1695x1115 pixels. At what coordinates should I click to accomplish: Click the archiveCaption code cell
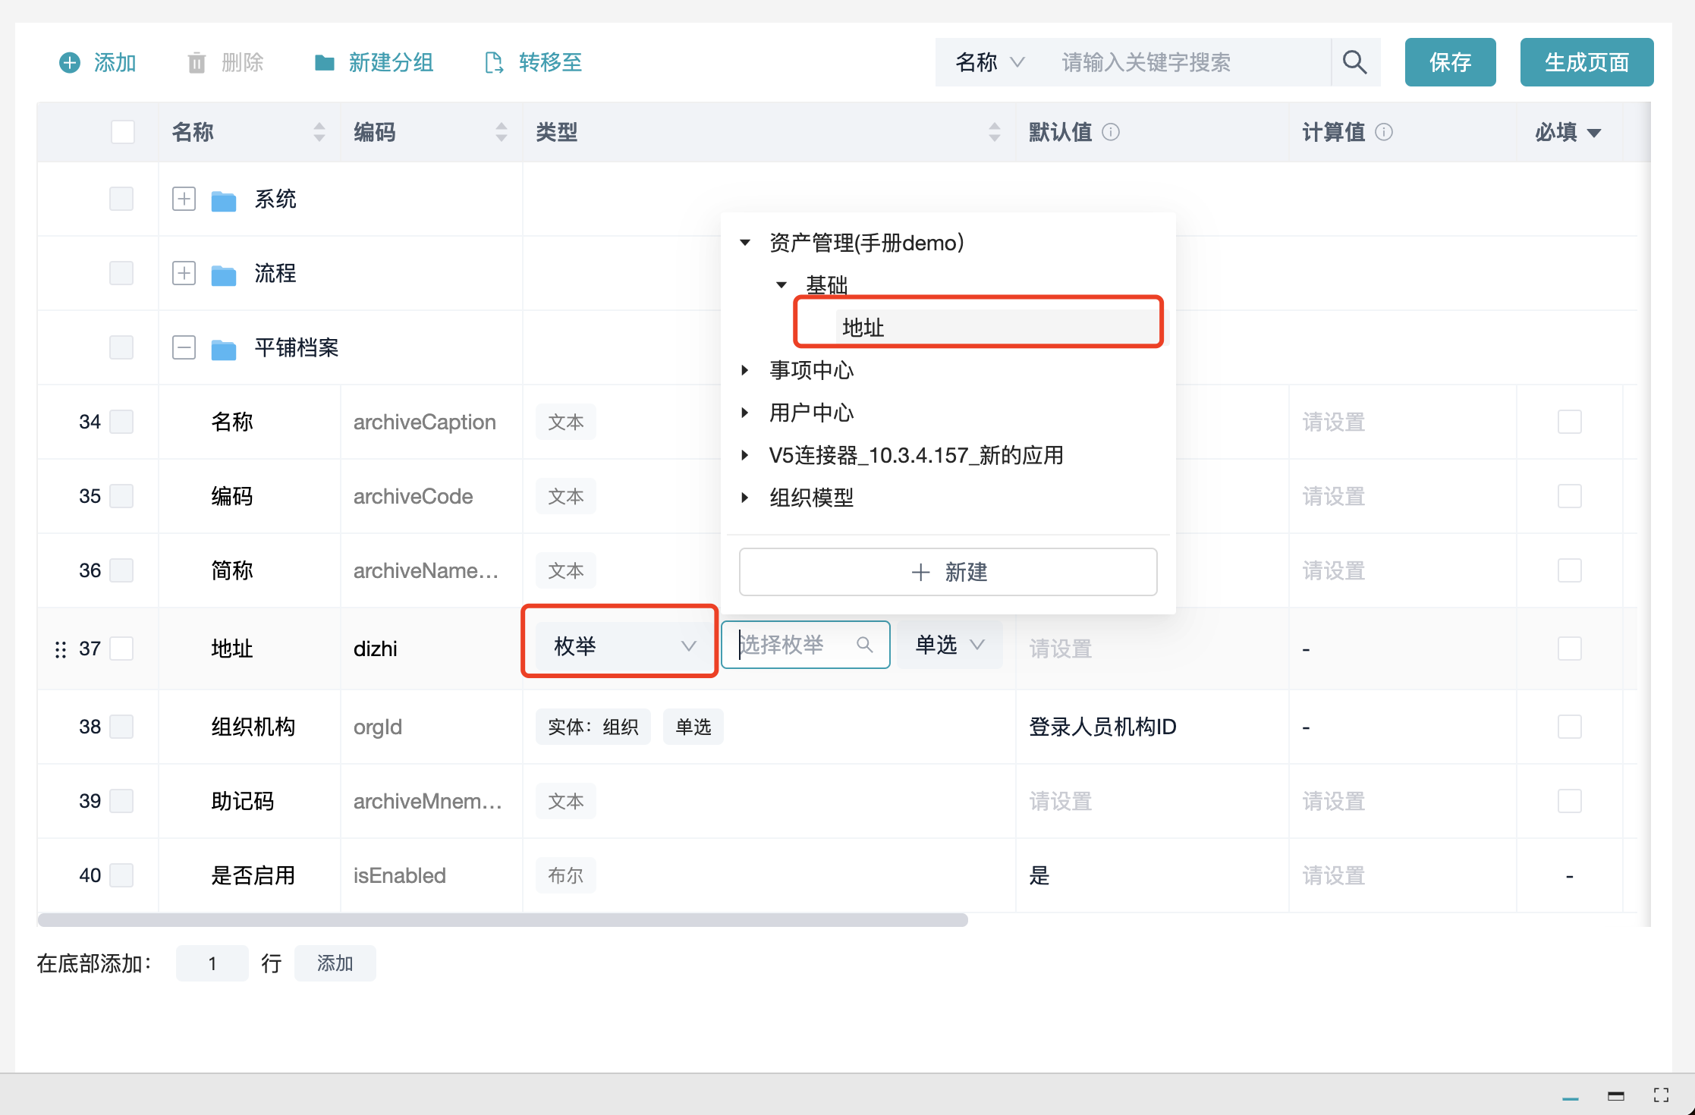click(425, 422)
